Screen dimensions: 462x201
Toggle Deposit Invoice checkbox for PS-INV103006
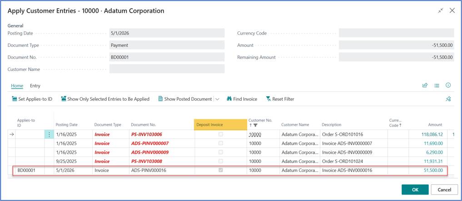click(221, 134)
